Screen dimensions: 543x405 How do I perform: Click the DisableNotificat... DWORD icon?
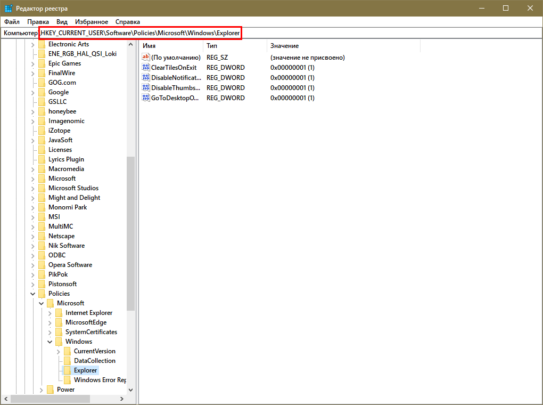point(146,78)
